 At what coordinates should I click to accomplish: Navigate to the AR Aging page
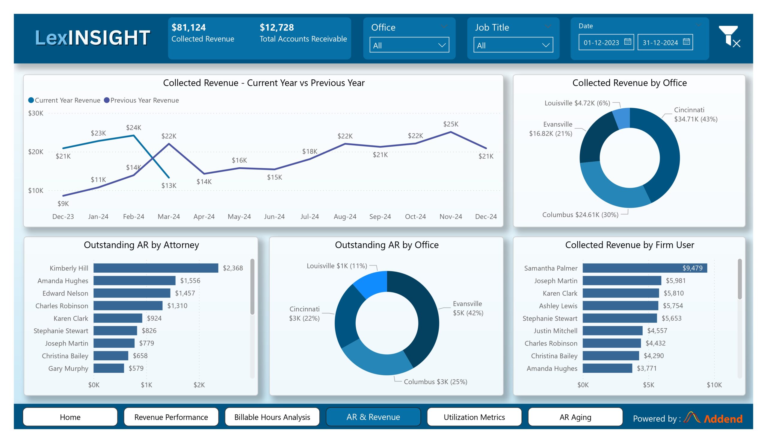click(575, 417)
